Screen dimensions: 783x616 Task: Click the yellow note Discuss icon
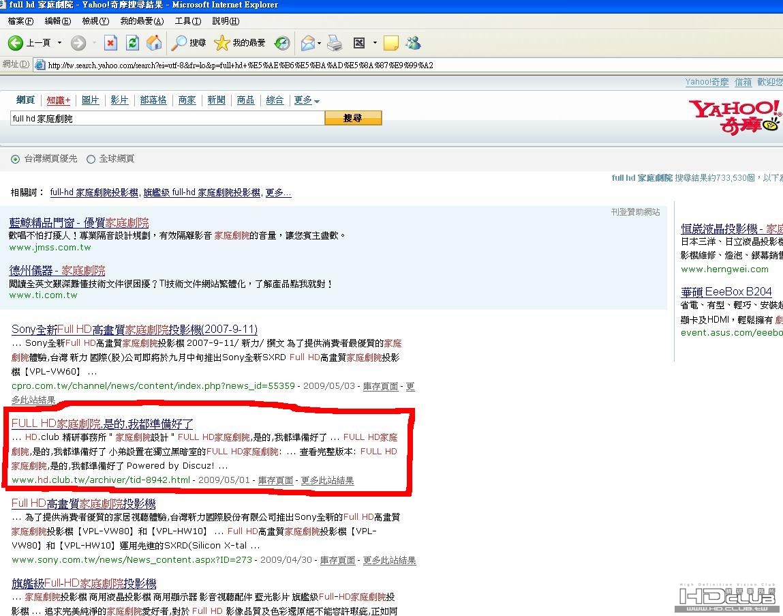tap(391, 43)
